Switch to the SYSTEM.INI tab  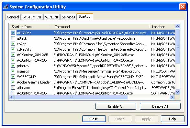[x=32, y=17]
